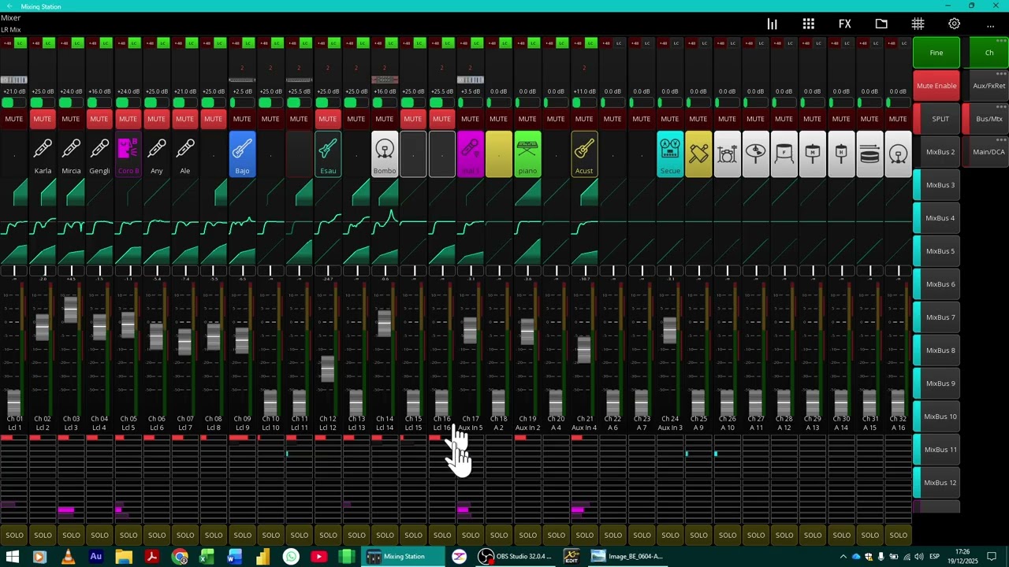Select the Esau electric guitar channel icon
Image resolution: width=1009 pixels, height=567 pixels.
tap(327, 154)
